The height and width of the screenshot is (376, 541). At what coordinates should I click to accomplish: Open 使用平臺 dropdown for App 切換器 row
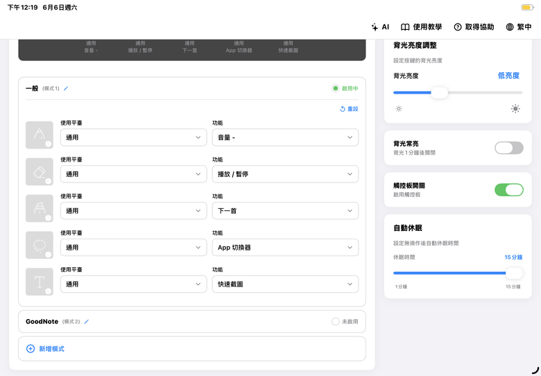[x=134, y=248]
